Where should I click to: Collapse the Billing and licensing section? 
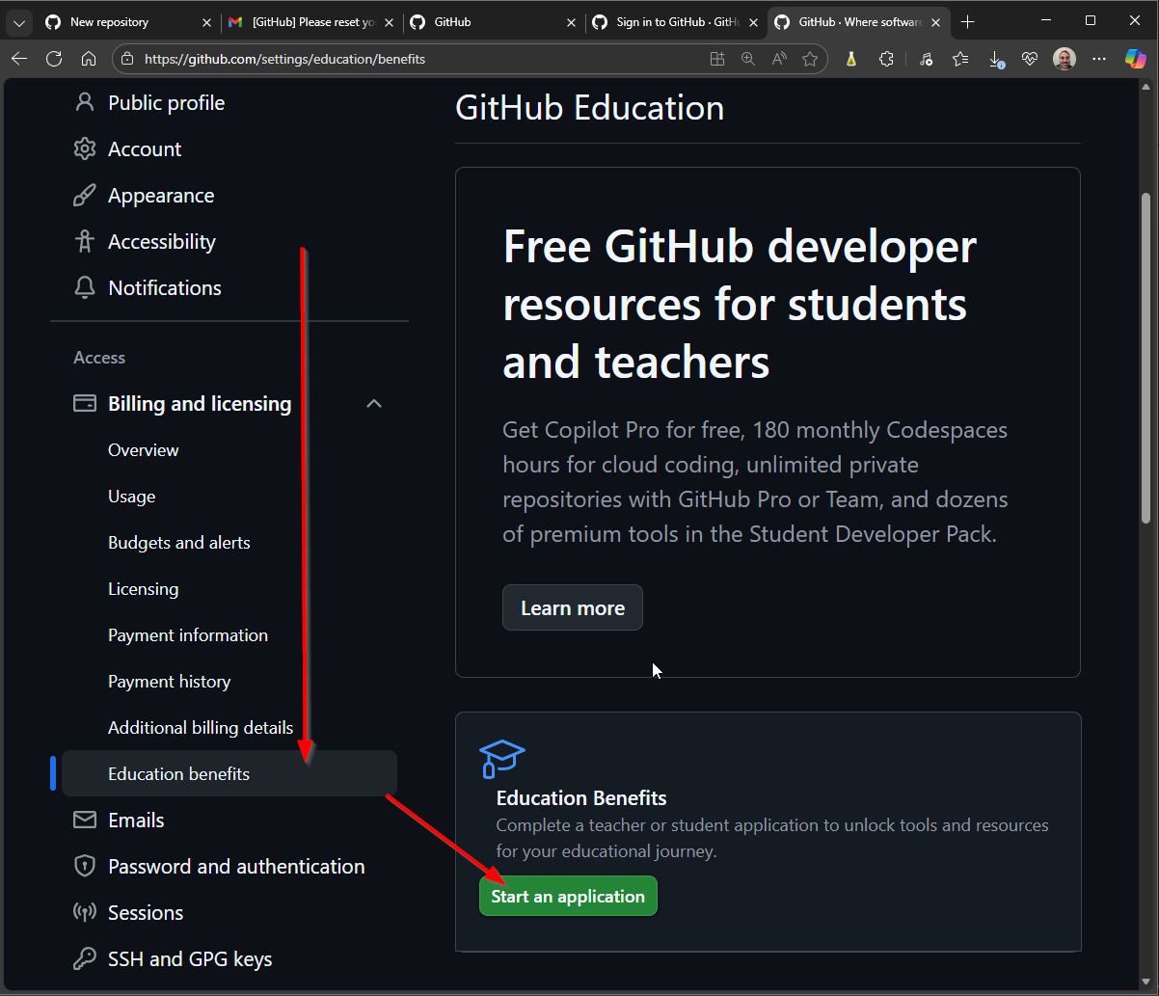point(374,404)
